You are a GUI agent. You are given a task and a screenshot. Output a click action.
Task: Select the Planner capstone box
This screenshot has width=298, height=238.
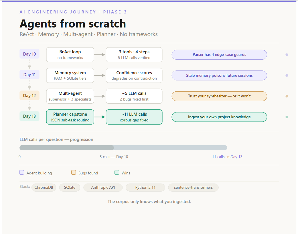tap(70, 117)
